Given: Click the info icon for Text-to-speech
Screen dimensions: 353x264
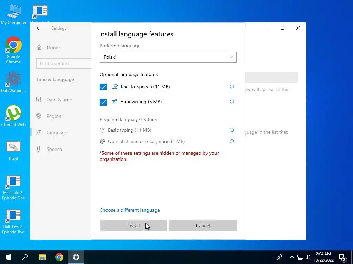Looking at the screenshot, I should click(x=232, y=86).
